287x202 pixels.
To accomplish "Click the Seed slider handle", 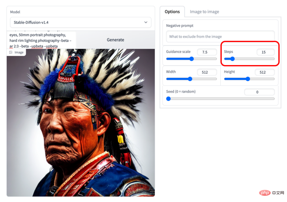I will (168, 99).
